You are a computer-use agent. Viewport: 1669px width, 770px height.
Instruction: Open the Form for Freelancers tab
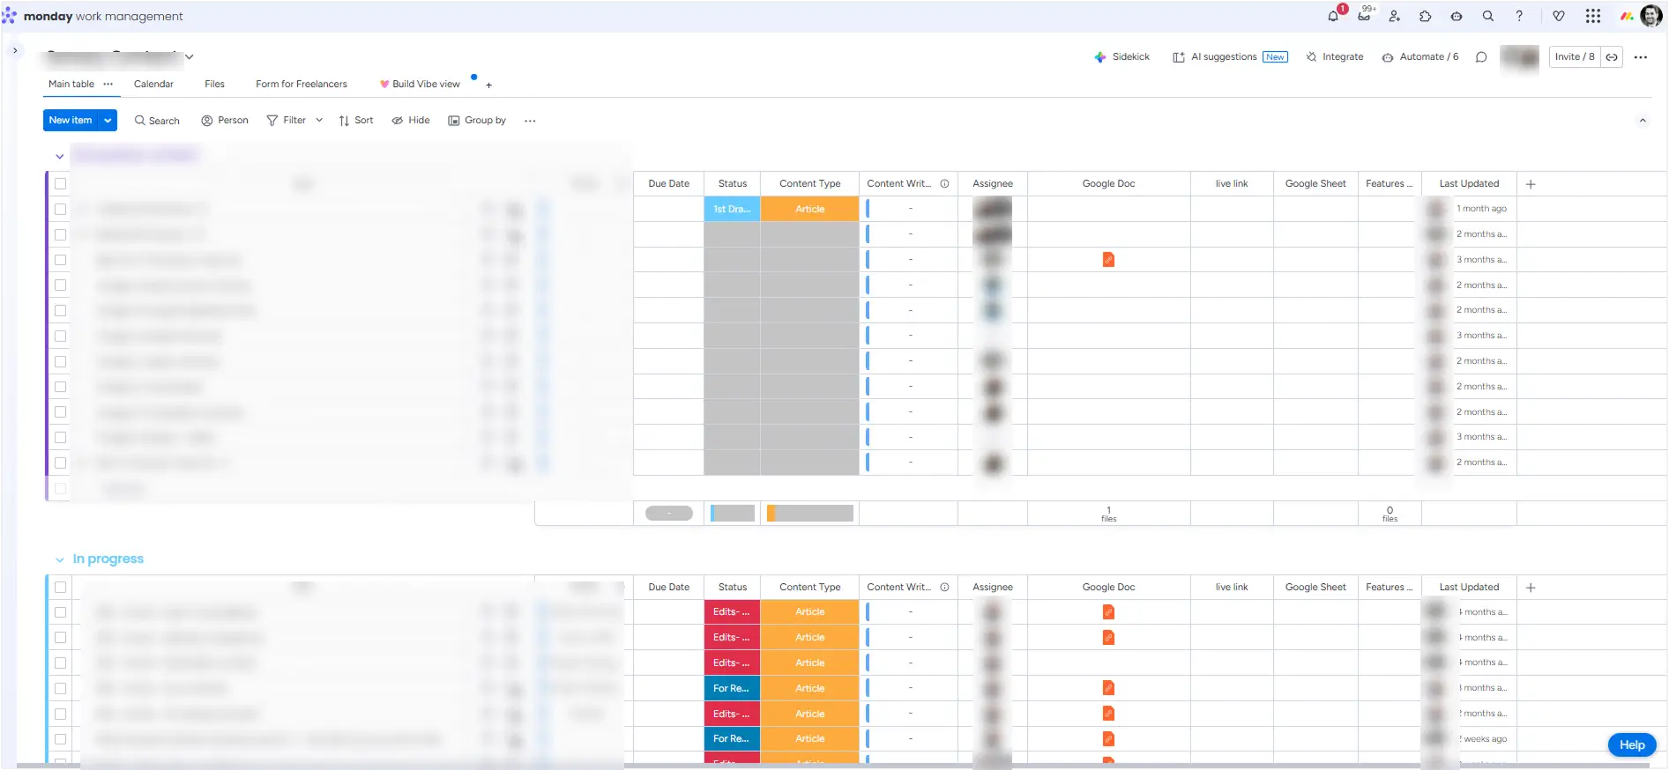tap(301, 85)
